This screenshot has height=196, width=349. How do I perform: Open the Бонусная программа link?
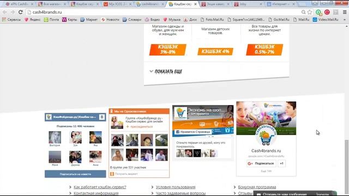[x=257, y=187]
